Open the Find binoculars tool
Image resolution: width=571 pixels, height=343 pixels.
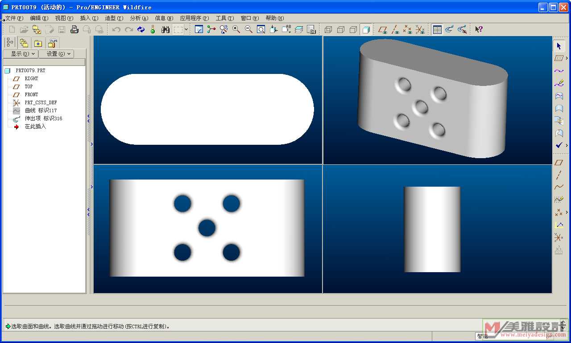[166, 29]
